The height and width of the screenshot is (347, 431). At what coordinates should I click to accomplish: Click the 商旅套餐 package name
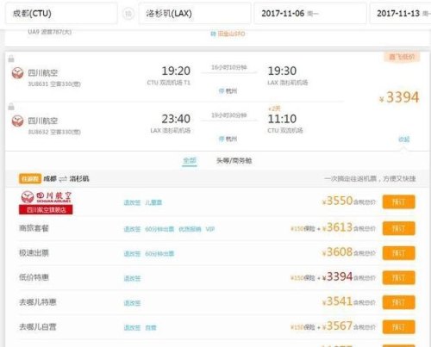coord(34,228)
